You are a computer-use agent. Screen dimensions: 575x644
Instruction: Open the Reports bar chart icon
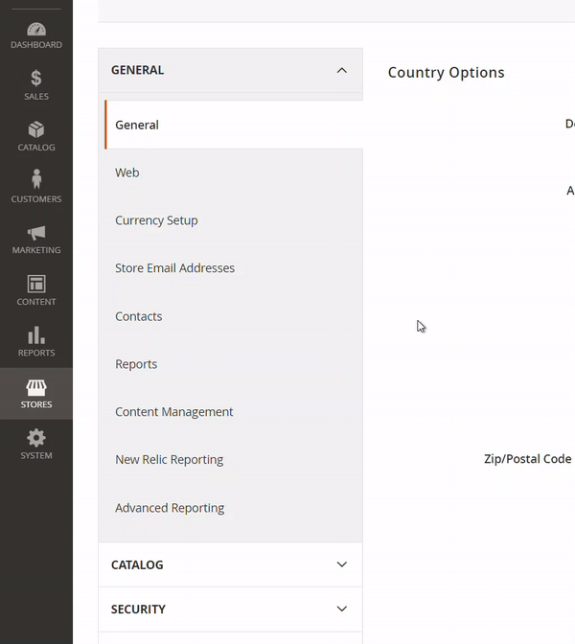pyautogui.click(x=36, y=335)
